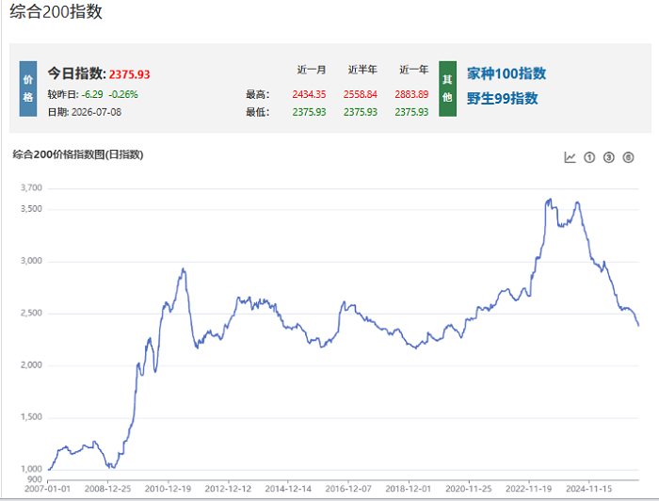
Task: Select the 近一年 column header
Action: tap(413, 70)
